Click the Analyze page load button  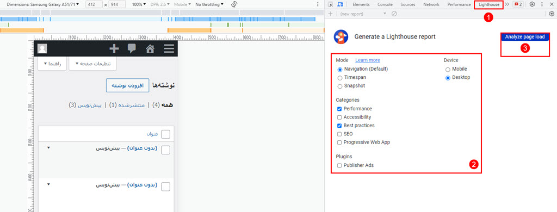point(525,37)
